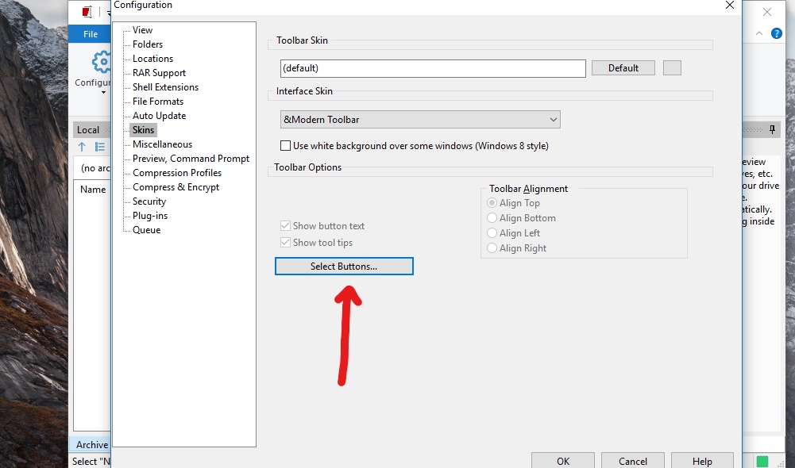795x468 pixels.
Task: Click the blue help question mark icon
Action: click(776, 33)
